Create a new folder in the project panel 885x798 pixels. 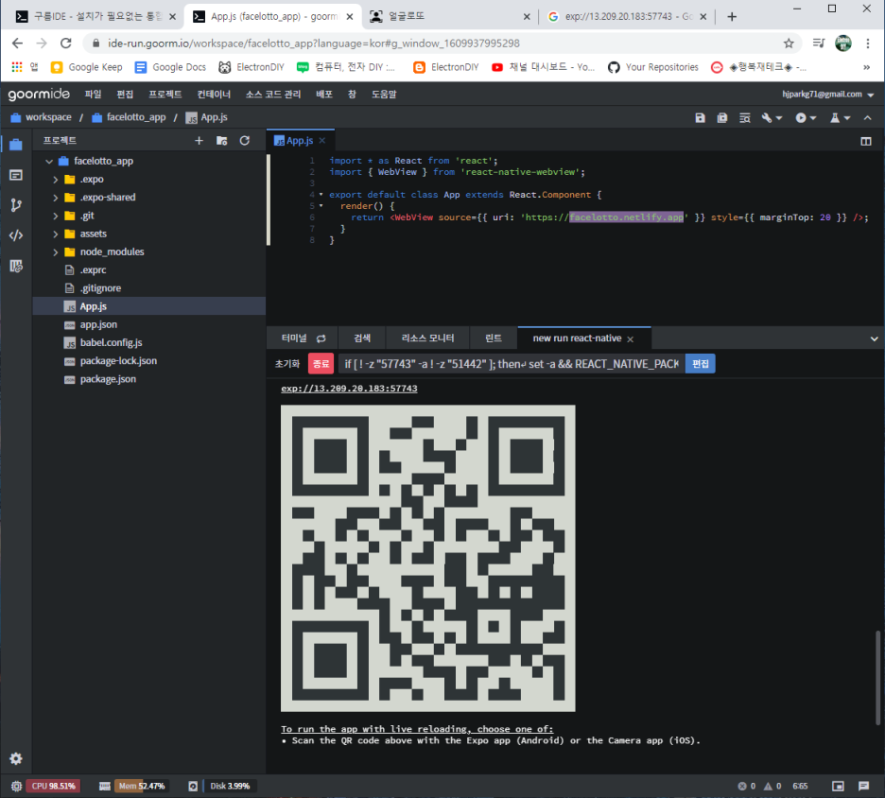(221, 141)
